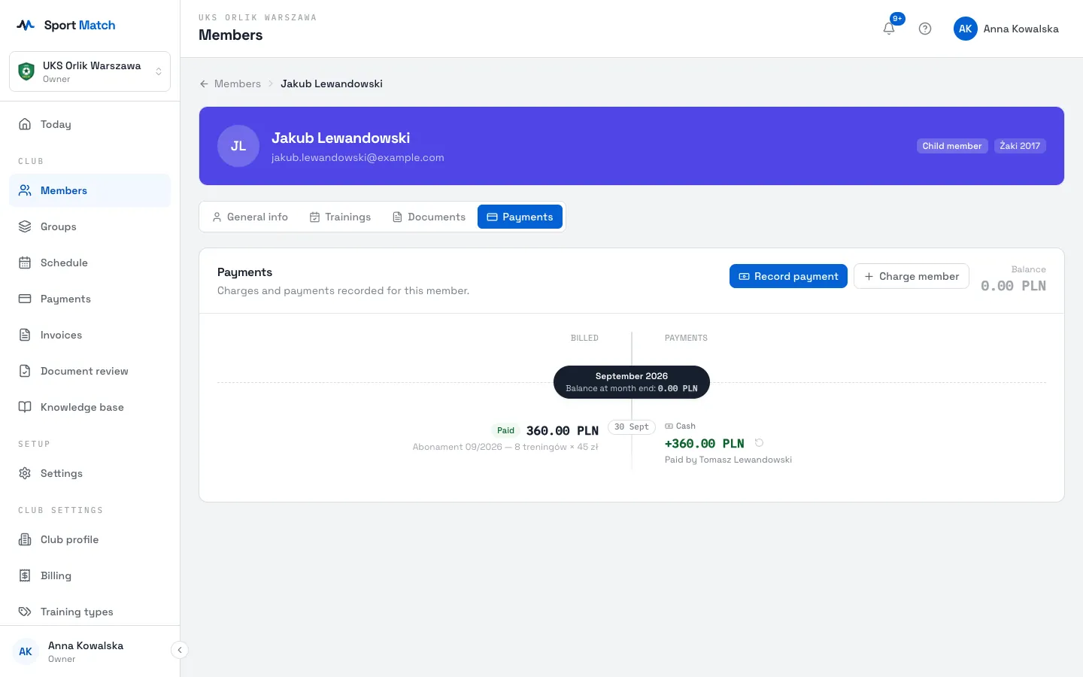The image size is (1083, 677).
Task: Open Document review
Action: (x=89, y=371)
